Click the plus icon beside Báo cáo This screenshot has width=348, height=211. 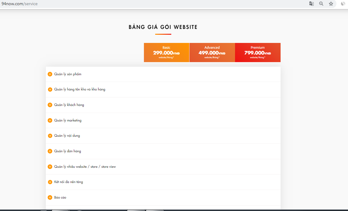pyautogui.click(x=50, y=198)
